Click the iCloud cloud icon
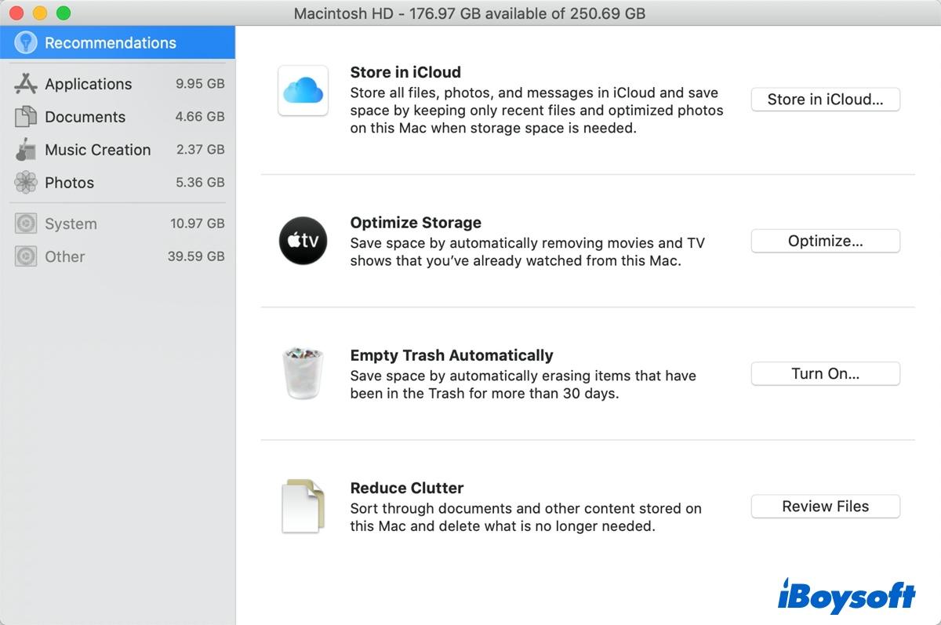Image resolution: width=941 pixels, height=625 pixels. (x=303, y=90)
